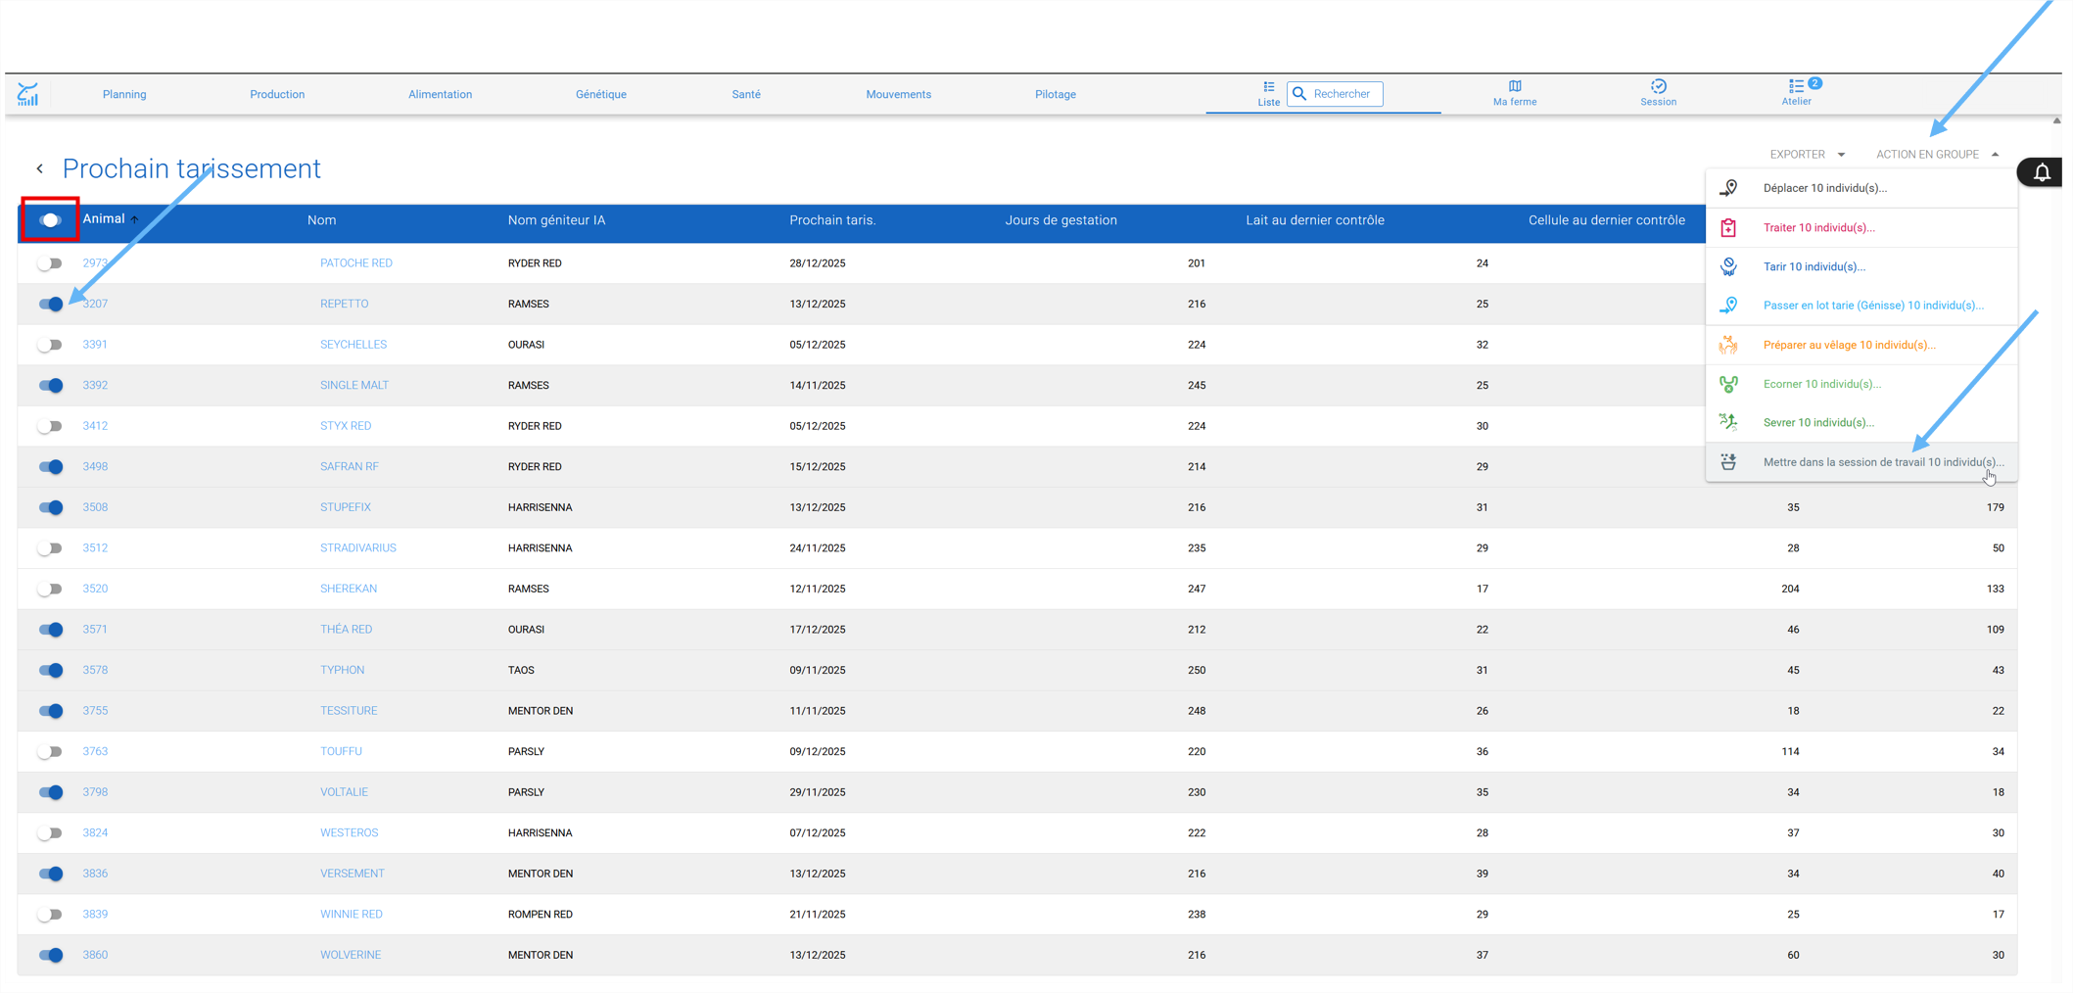Open the EXPORTER dropdown
2073x993 pixels.
(1807, 155)
